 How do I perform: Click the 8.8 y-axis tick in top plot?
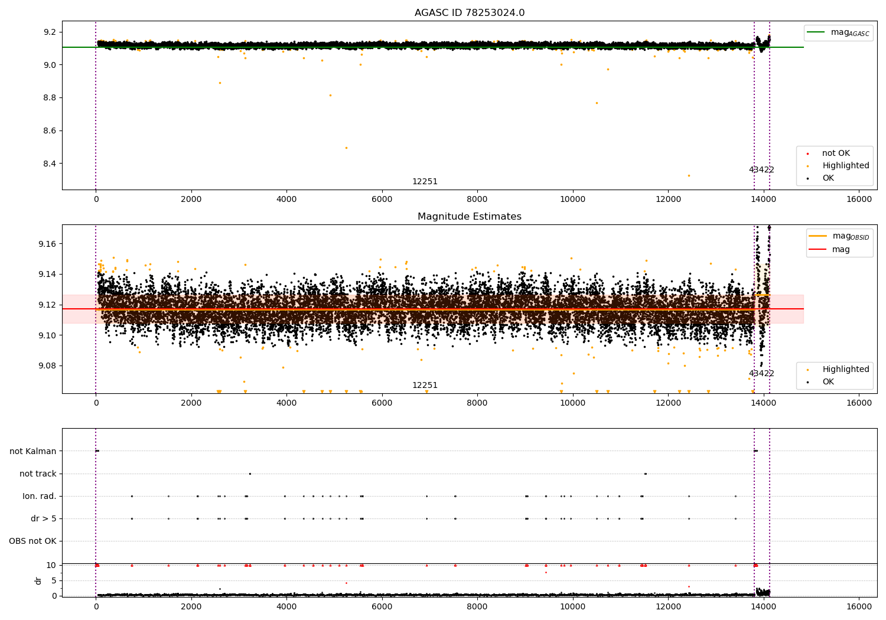coord(50,97)
